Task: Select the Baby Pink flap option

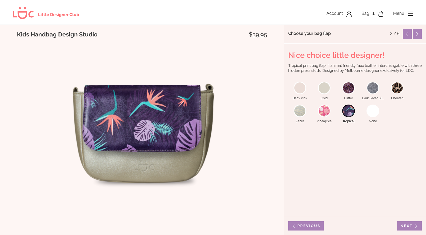Action: pyautogui.click(x=300, y=88)
